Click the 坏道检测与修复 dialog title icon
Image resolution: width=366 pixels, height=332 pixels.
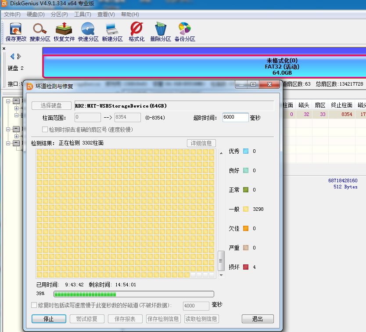(x=30, y=86)
